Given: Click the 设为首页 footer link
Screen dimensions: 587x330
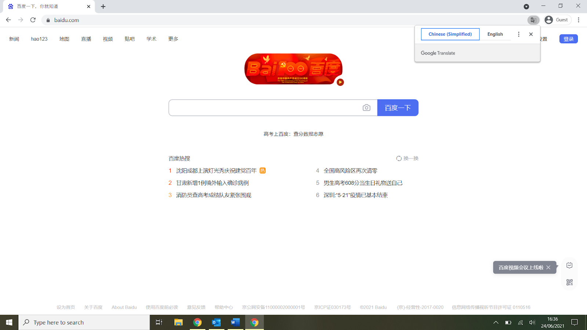Looking at the screenshot, I should [x=66, y=307].
